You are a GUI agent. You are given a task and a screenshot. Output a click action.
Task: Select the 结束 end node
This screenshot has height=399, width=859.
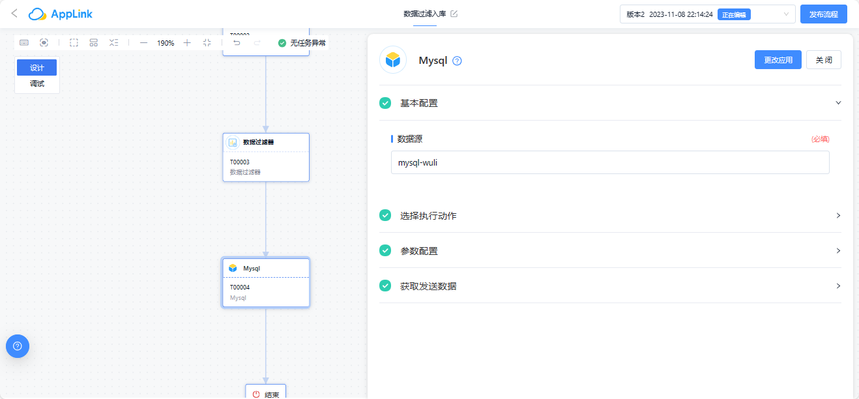point(266,392)
